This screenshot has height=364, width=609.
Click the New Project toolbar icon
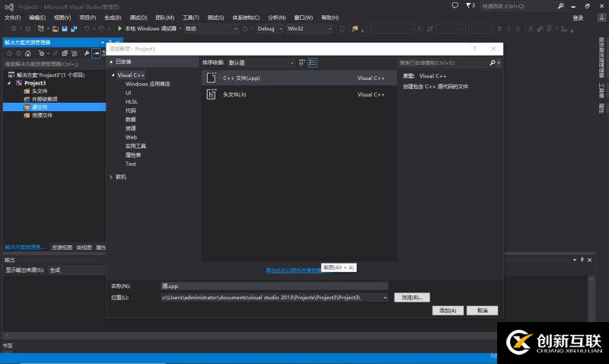(41, 28)
